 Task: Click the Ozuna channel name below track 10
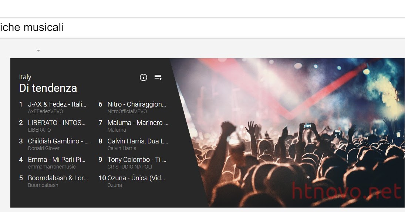[115, 185]
